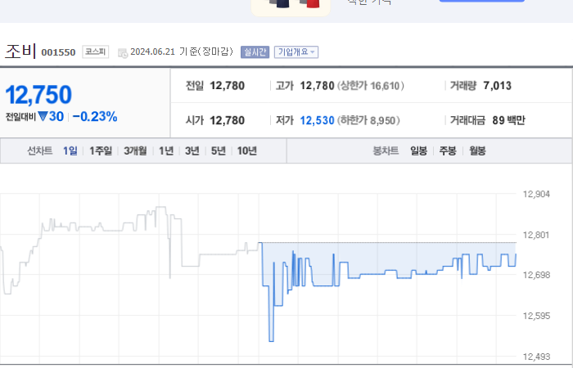Click the down-arrow change icon beside 30

[x=43, y=116]
